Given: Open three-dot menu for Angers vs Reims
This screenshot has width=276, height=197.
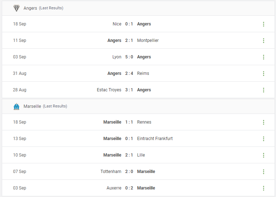Looking at the screenshot, I should click(x=263, y=73).
